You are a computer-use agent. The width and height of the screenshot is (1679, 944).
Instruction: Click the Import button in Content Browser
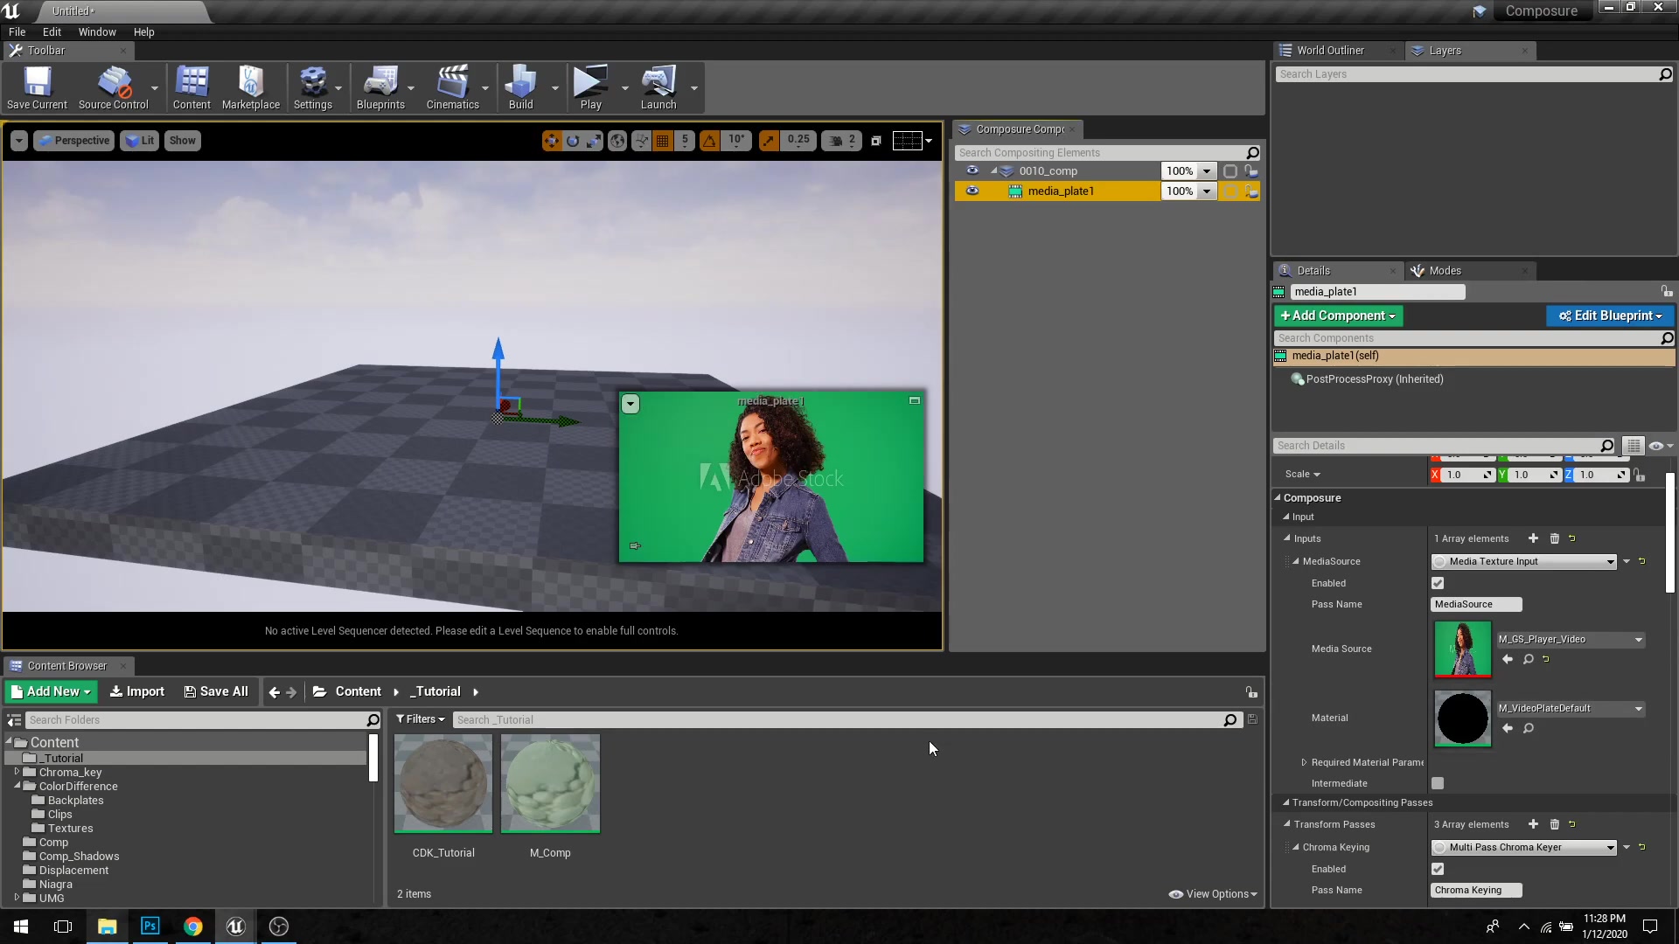pos(137,691)
